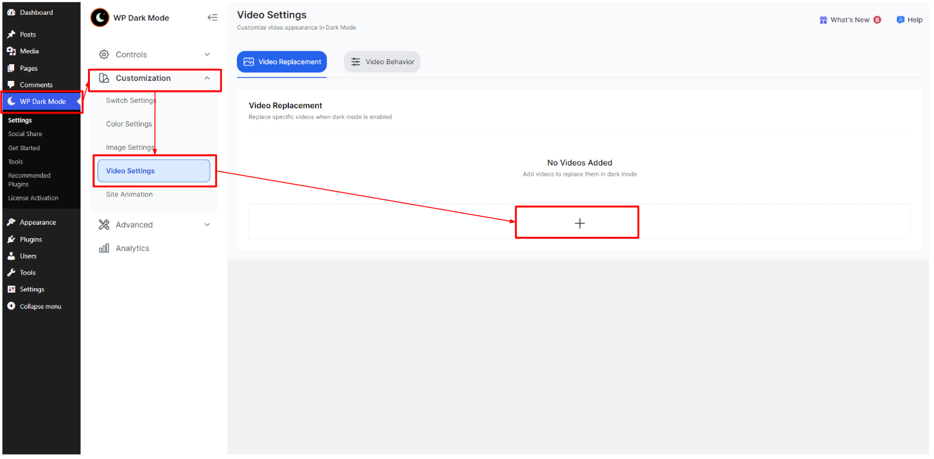Viewport: 934px width, 459px height.
Task: Click the Advanced tools icon
Action: click(x=104, y=225)
